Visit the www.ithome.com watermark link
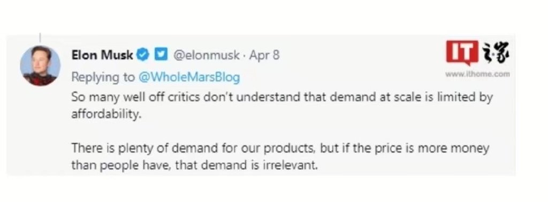 coord(477,74)
